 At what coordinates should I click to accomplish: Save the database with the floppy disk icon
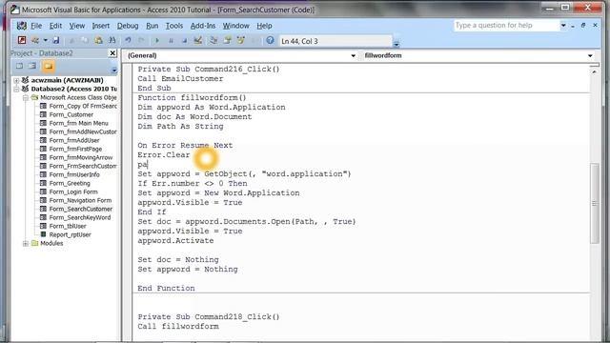click(56, 40)
